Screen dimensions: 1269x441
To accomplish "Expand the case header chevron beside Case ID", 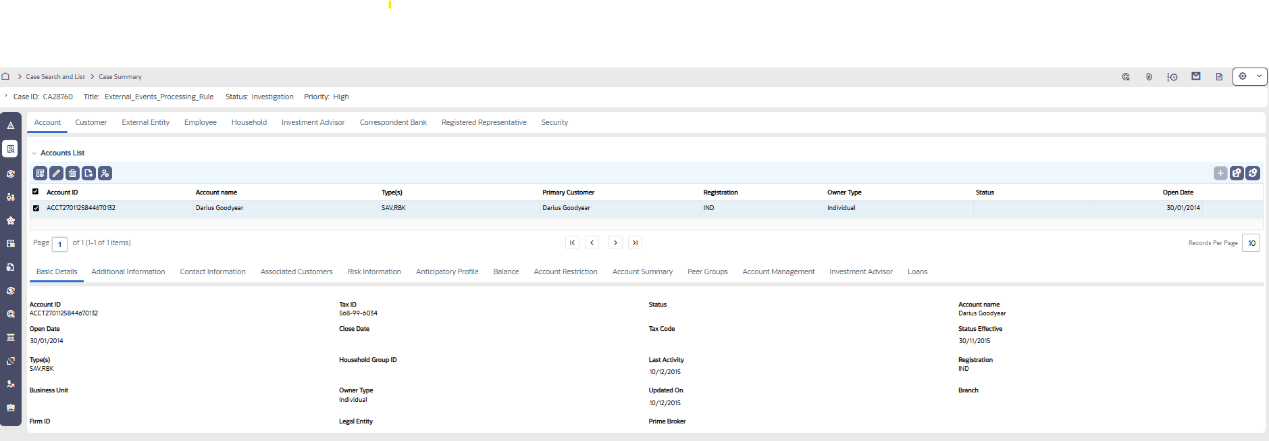I will click(x=6, y=96).
